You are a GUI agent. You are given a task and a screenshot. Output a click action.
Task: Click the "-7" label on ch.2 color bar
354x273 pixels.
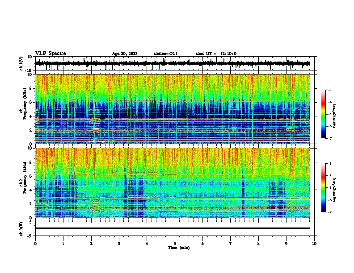(x=329, y=212)
